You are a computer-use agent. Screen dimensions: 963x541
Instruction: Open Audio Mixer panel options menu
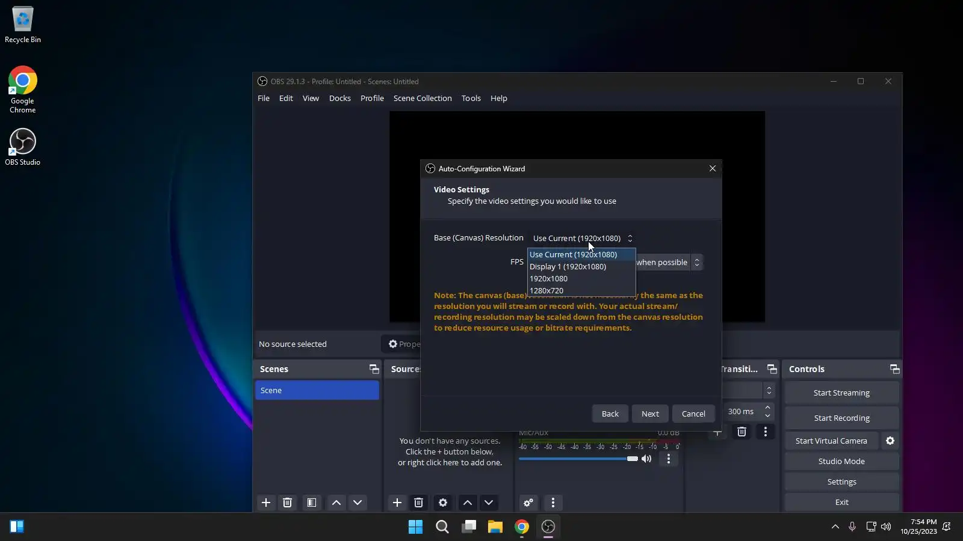pyautogui.click(x=553, y=503)
